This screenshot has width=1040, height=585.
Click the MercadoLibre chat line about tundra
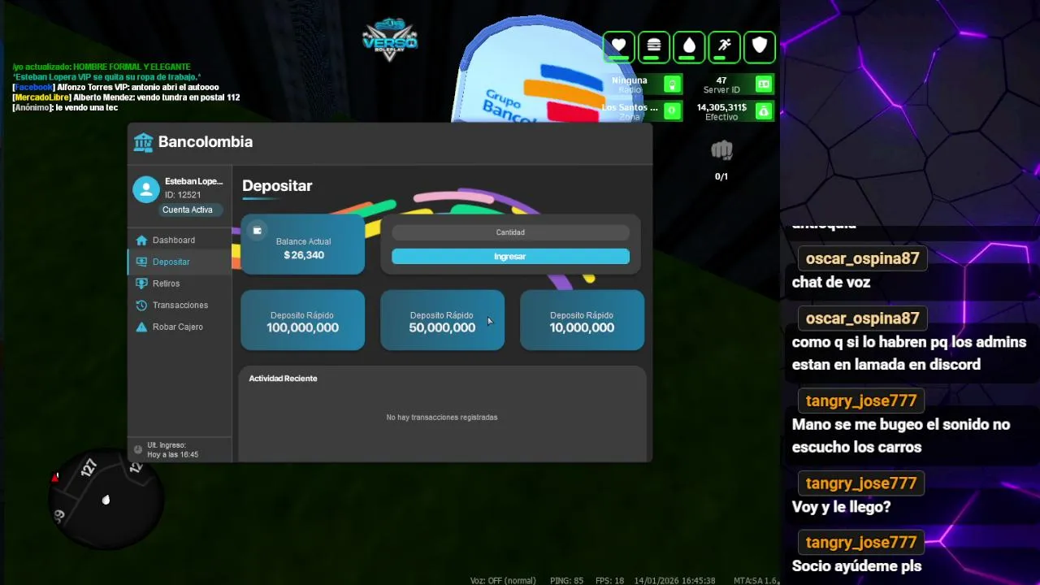[x=126, y=97]
